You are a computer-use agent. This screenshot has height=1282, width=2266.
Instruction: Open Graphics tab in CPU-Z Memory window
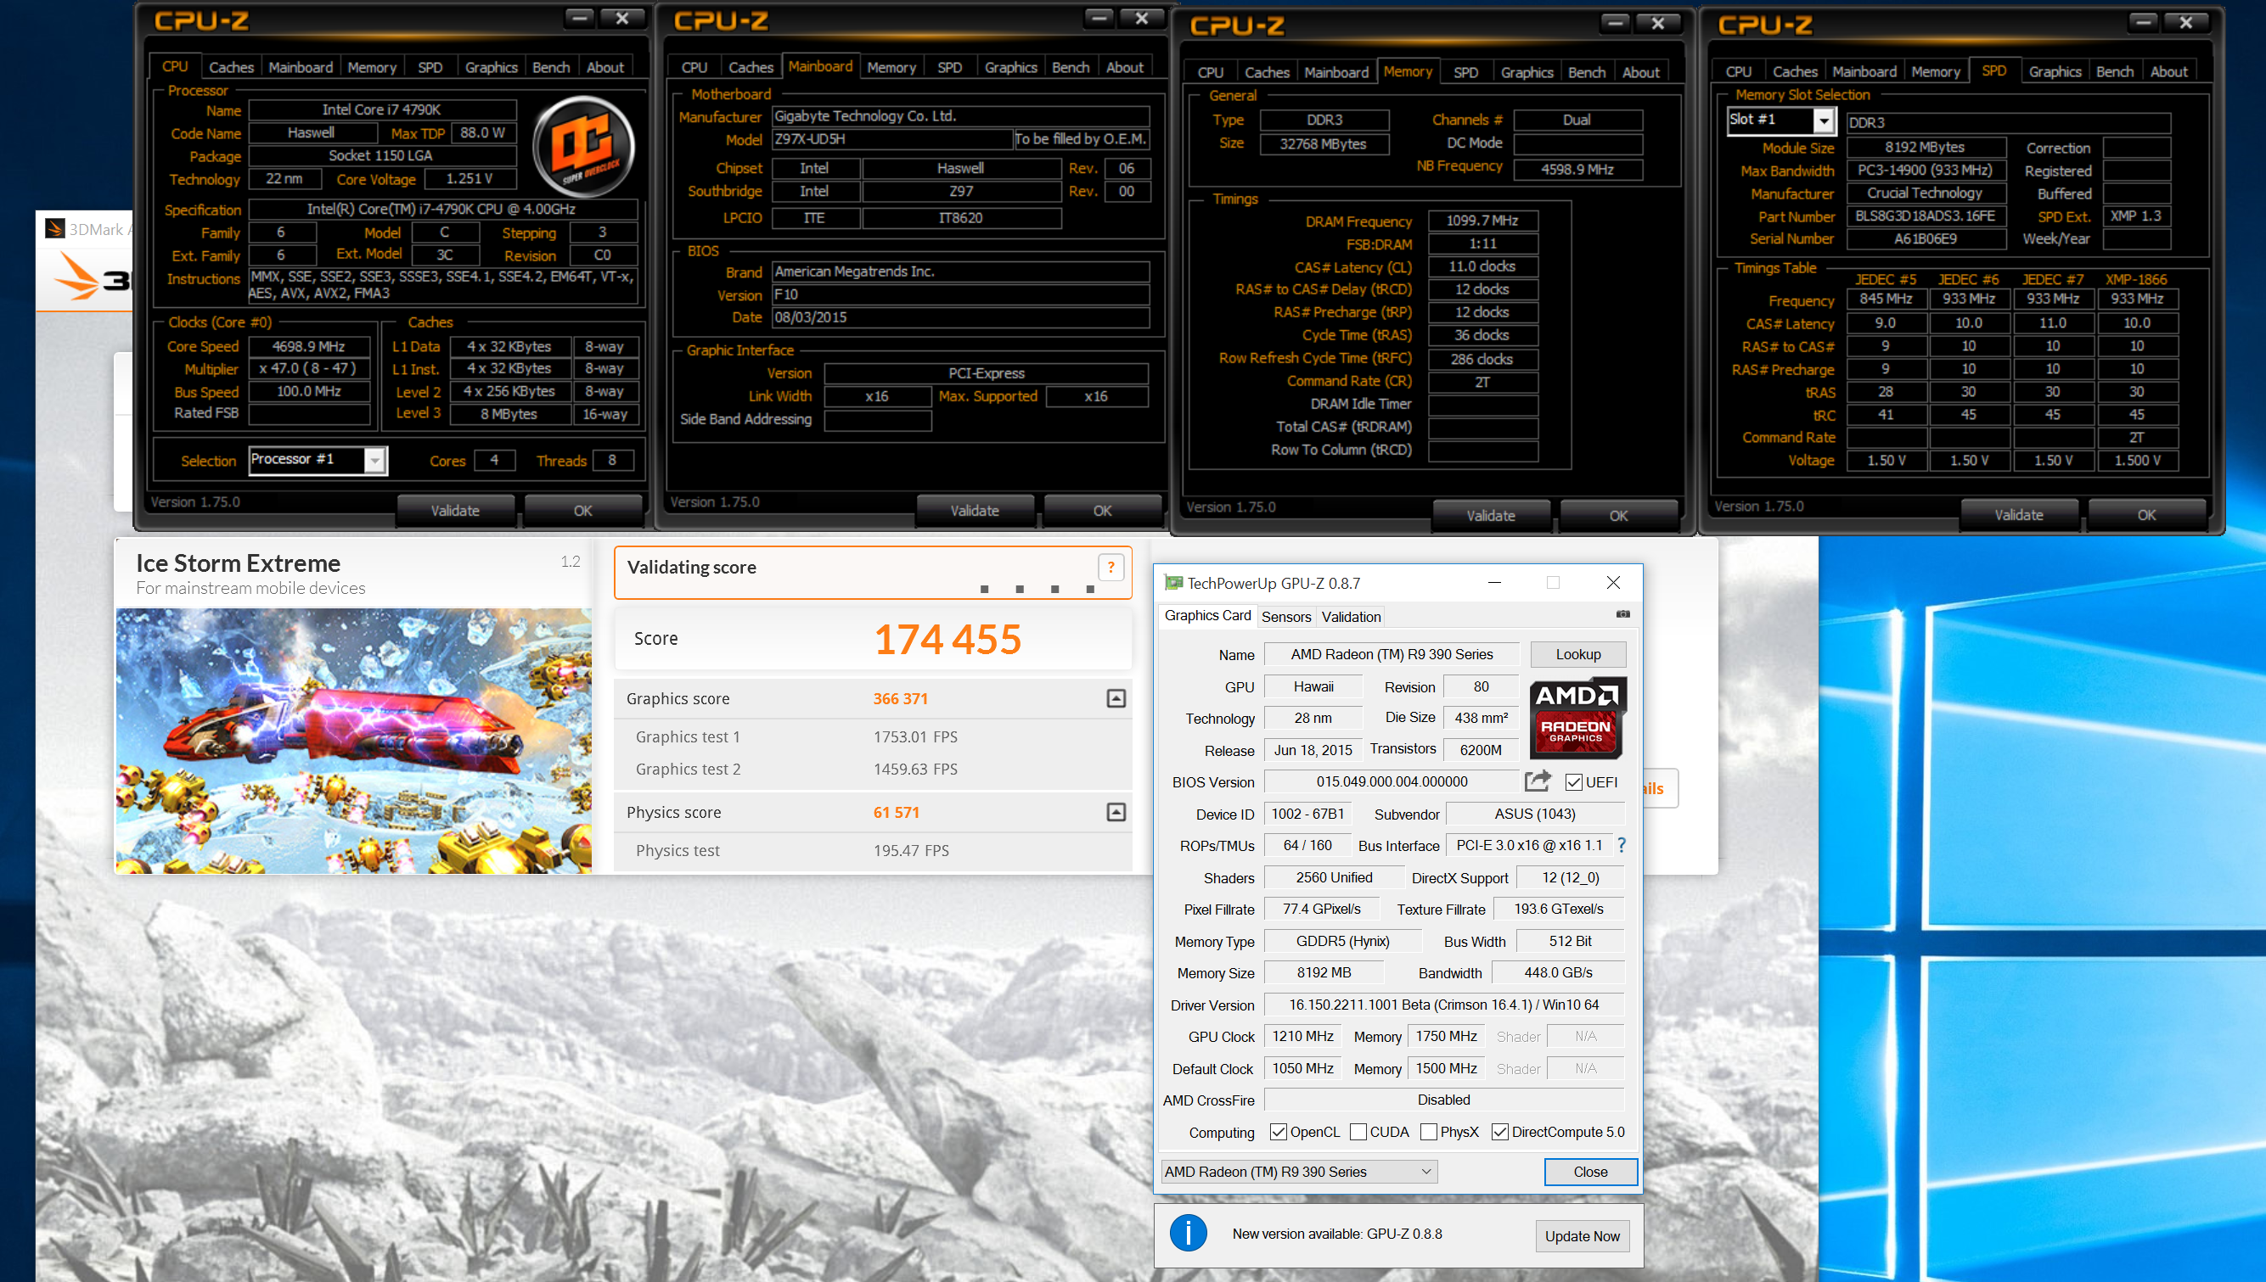coord(1527,72)
